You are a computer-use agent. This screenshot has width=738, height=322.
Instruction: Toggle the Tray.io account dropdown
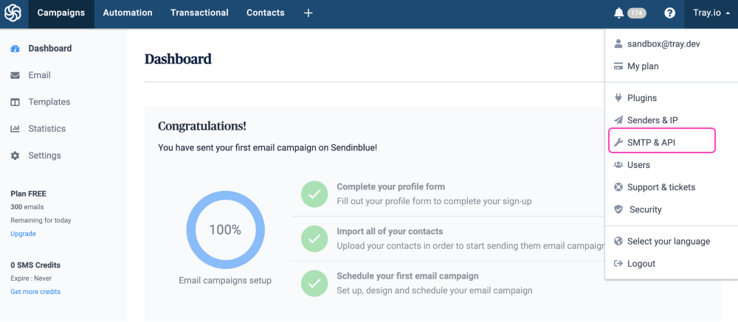point(711,13)
